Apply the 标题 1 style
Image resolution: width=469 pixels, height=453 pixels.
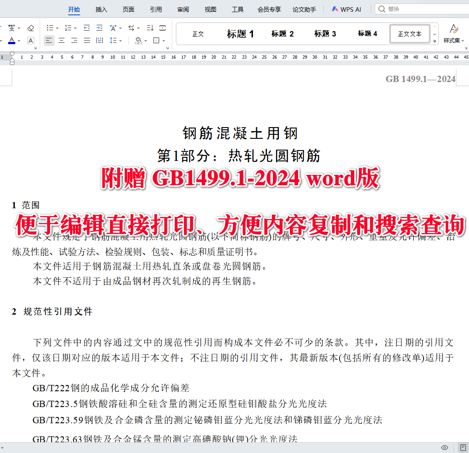point(240,34)
